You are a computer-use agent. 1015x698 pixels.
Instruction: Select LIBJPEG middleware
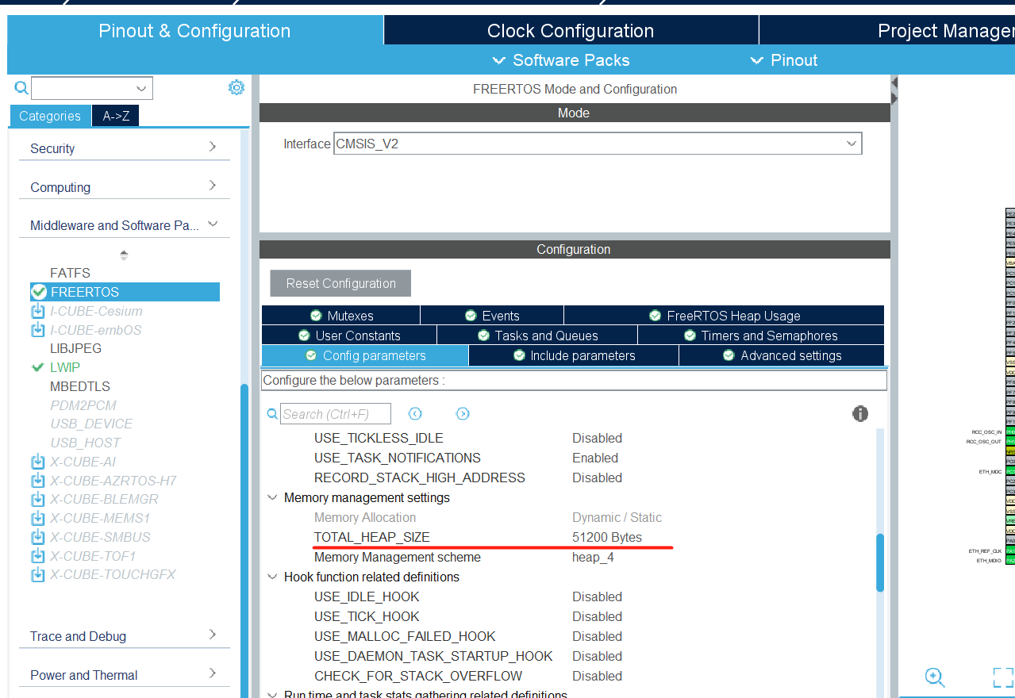click(75, 348)
